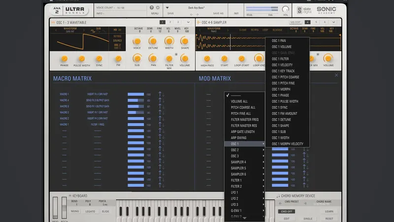The height and width of the screenshot is (222, 394).
Task: Expand G-ENV 1 submenu
Action: (x=244, y=211)
